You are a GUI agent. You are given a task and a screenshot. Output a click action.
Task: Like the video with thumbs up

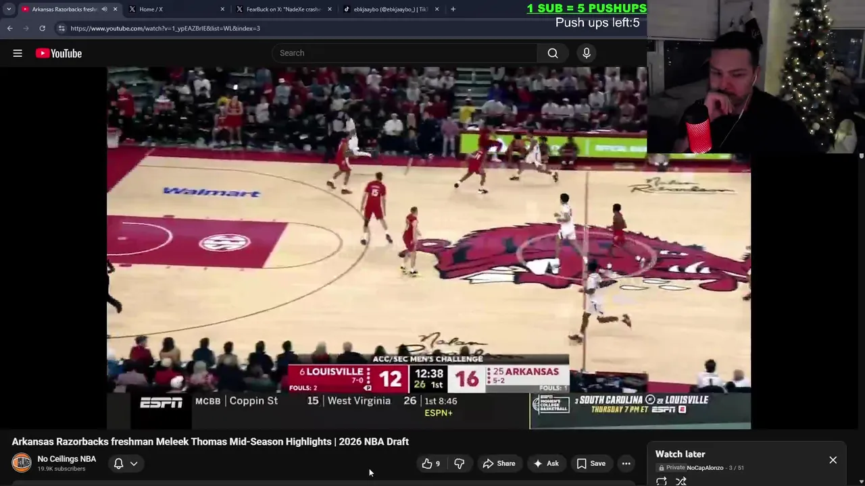coord(430,464)
